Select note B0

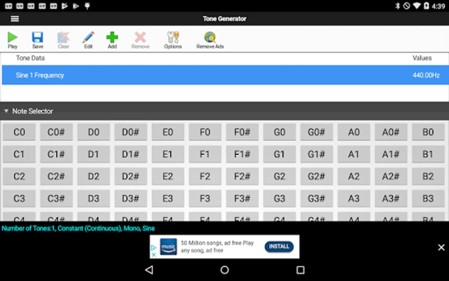point(428,132)
